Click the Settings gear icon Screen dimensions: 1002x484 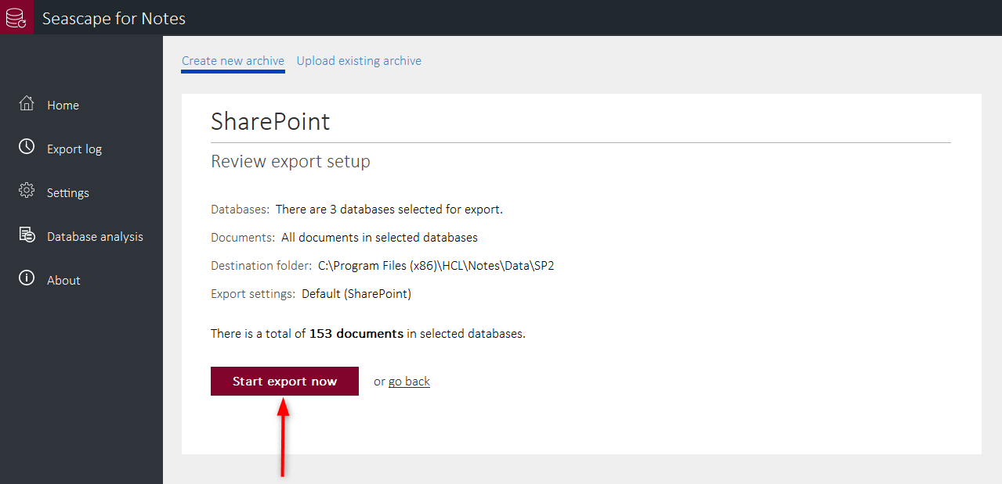[27, 191]
